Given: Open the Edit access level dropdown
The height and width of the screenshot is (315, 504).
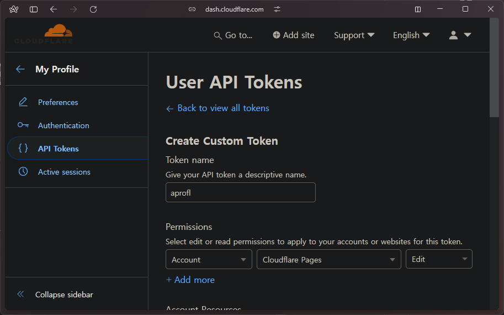Looking at the screenshot, I should click(x=439, y=259).
